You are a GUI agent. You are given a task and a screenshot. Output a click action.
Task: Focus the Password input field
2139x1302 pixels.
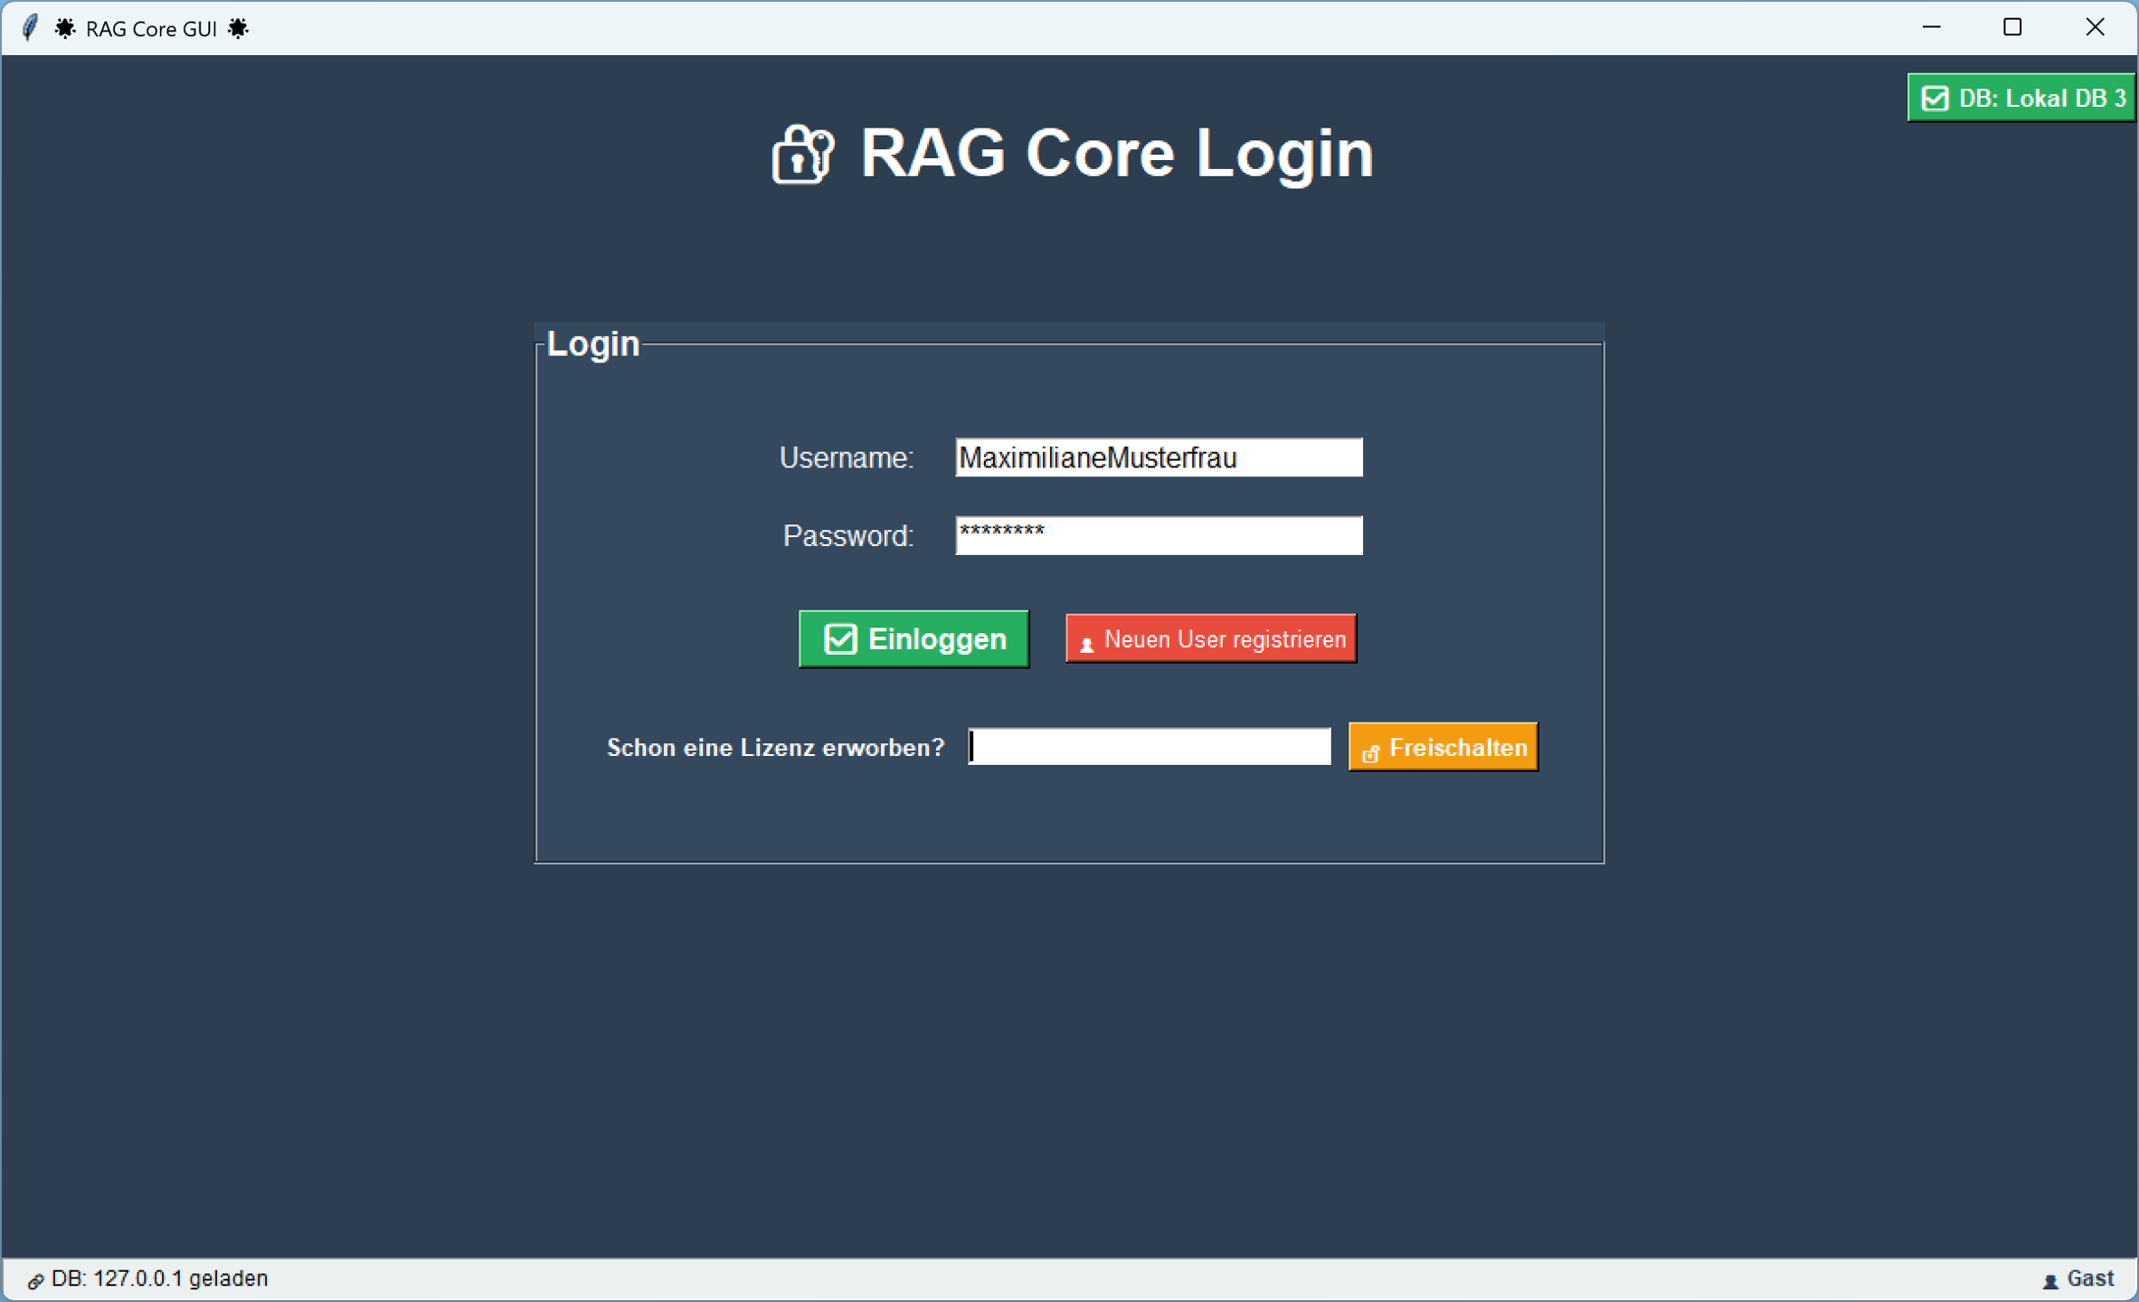click(1158, 535)
